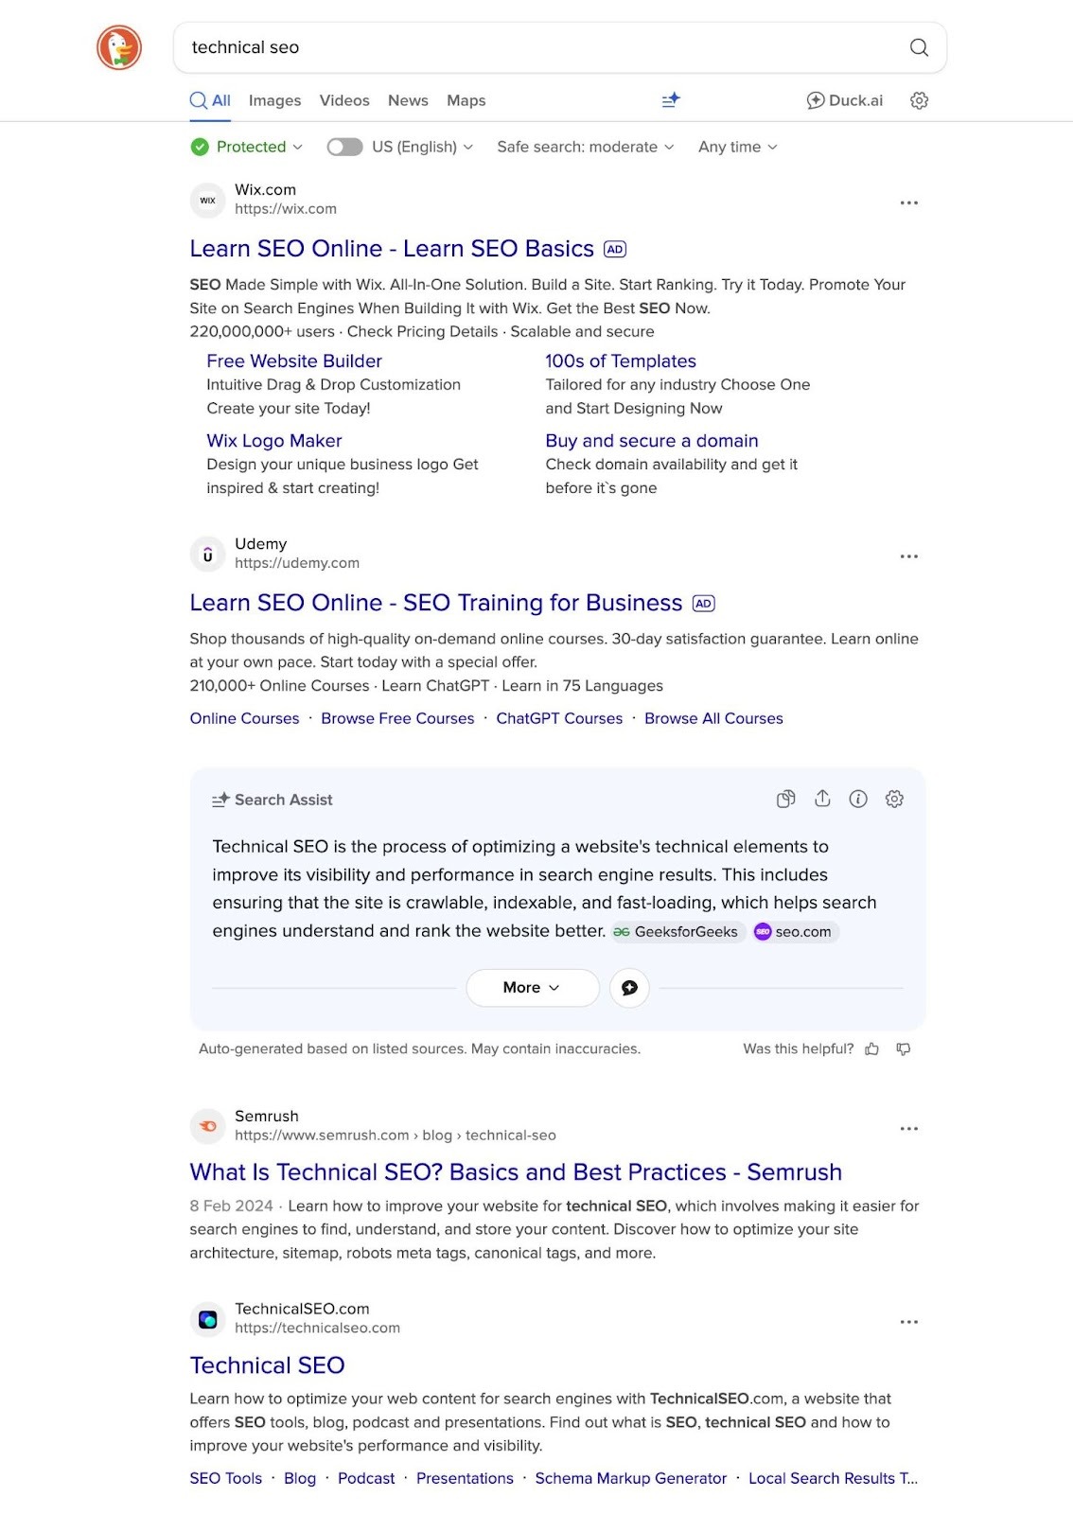Image resolution: width=1073 pixels, height=1514 pixels.
Task: Open the Search Assist sparkle icon in tab bar
Action: (671, 100)
